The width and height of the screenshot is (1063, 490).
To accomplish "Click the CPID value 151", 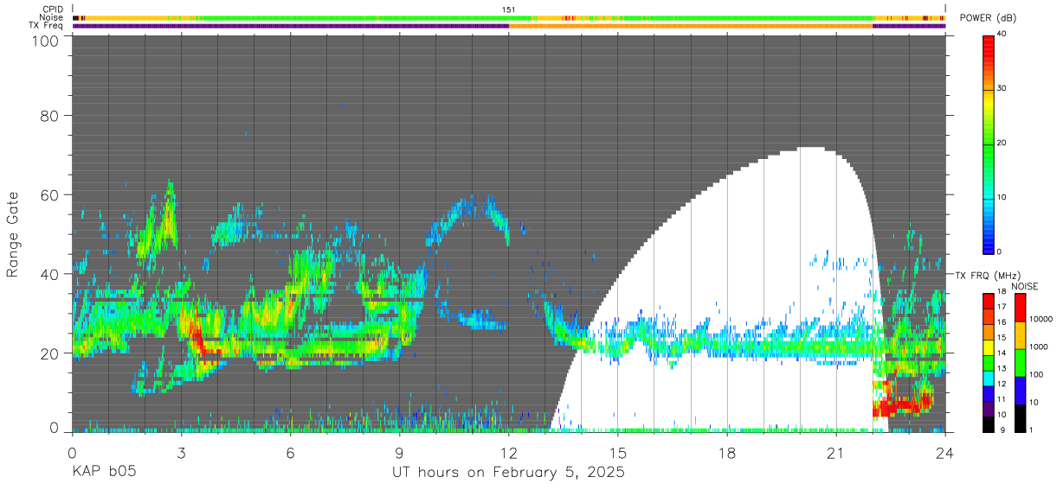I will point(509,10).
